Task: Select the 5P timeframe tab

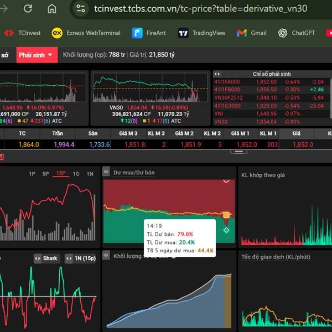Action: click(x=45, y=174)
